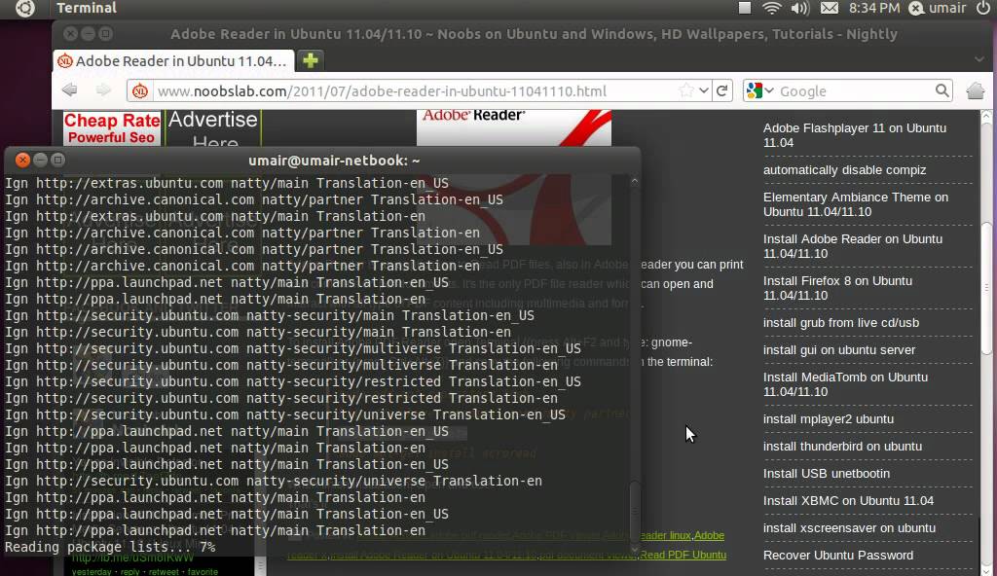This screenshot has height=576, width=997.
Task: Open Install Firefox 8 on Ubuntu link
Action: pyautogui.click(x=837, y=288)
